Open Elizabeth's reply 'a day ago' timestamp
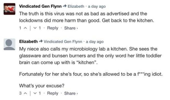170x100 pixels. point(95,42)
